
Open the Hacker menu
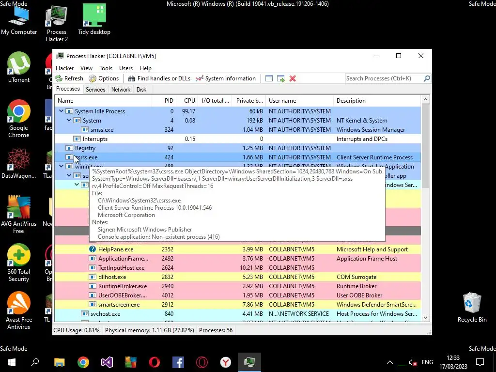click(x=64, y=68)
